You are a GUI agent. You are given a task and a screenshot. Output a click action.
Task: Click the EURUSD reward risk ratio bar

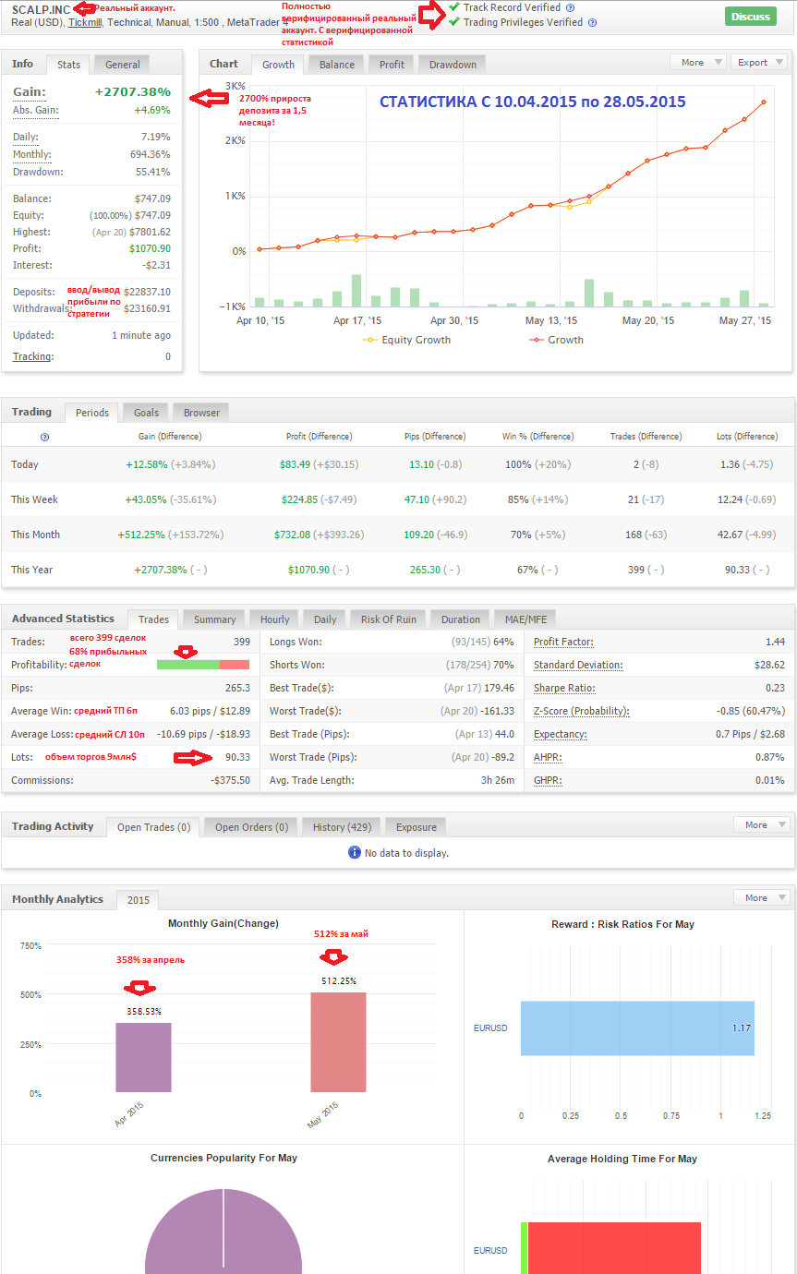coord(637,1028)
